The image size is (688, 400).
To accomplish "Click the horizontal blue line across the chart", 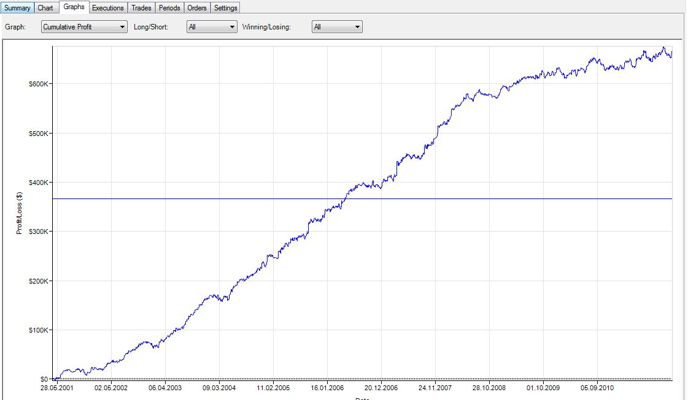I will click(x=430, y=199).
